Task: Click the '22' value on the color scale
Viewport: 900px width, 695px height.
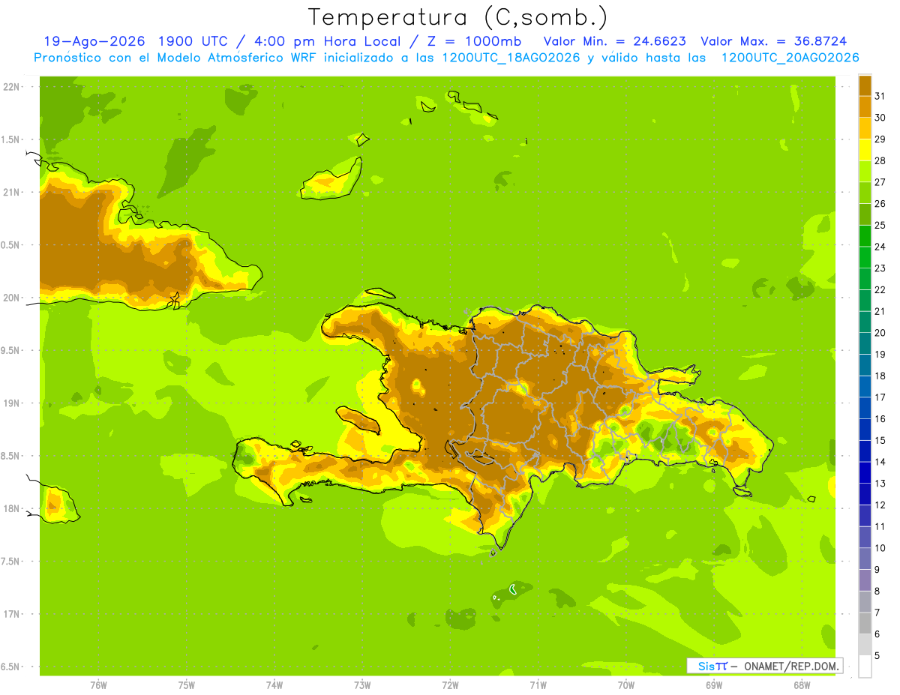Action: [880, 289]
